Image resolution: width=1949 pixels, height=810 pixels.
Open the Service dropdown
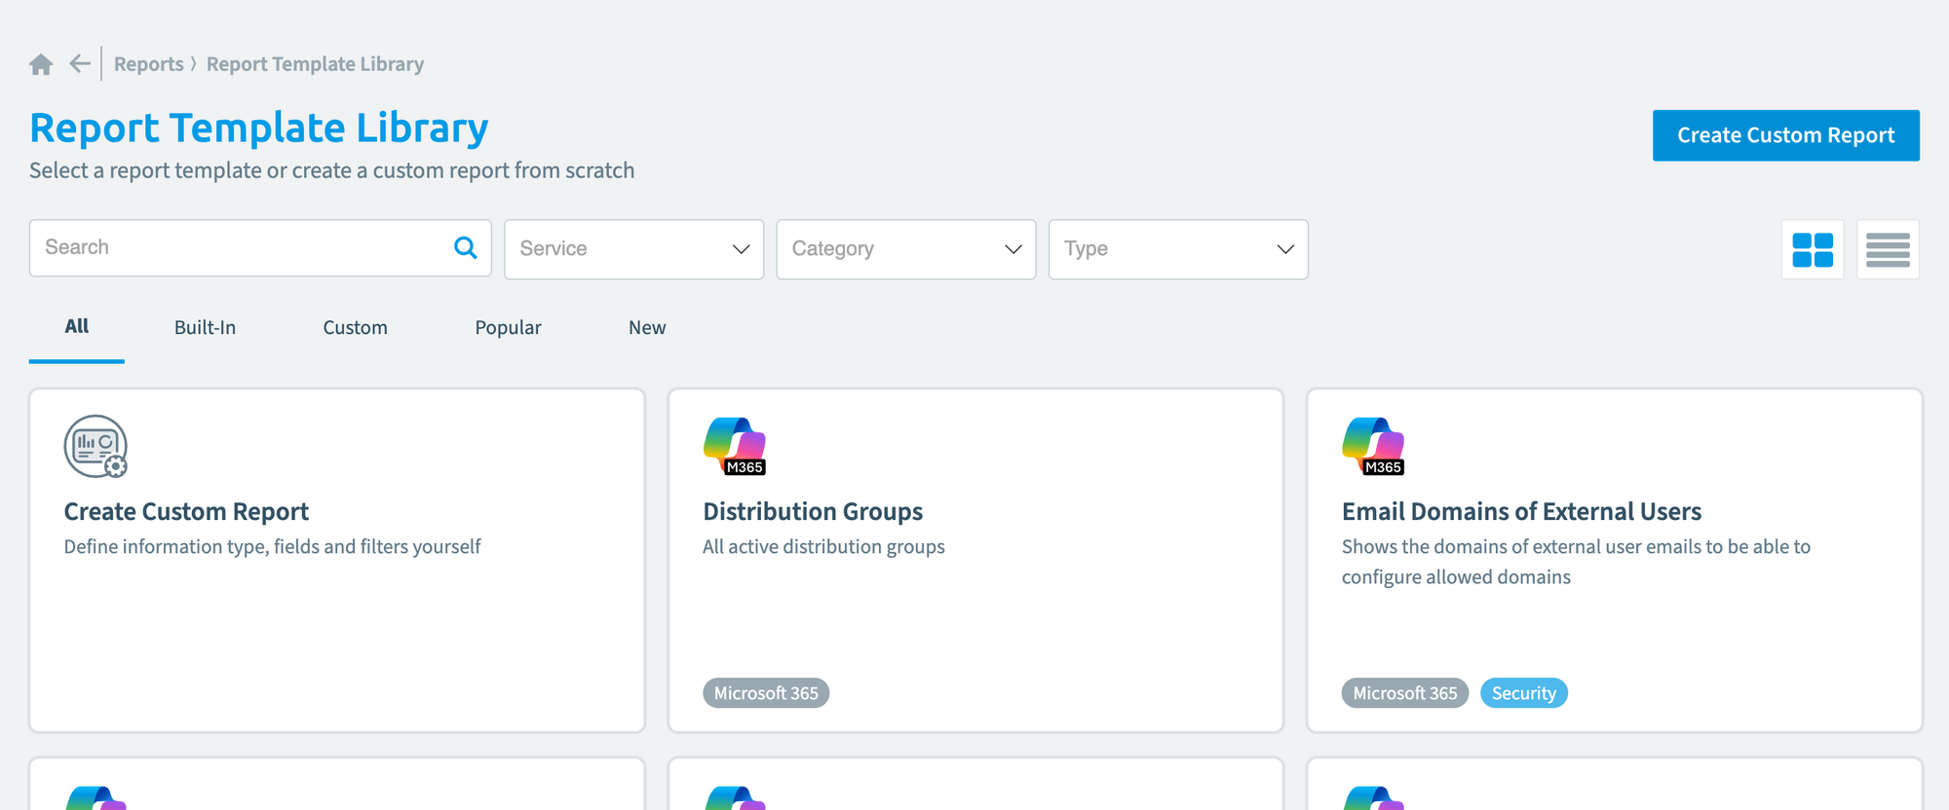633,249
